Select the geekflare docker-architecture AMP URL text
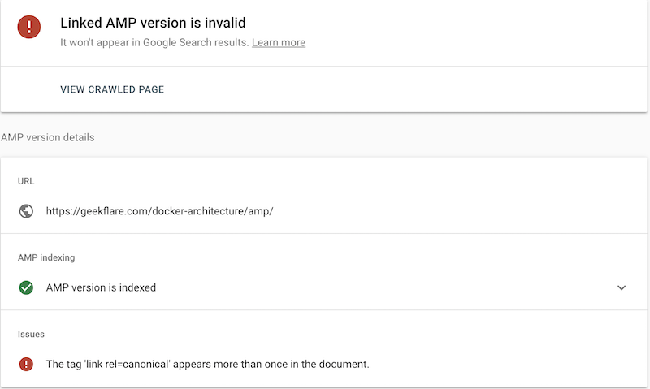The width and height of the screenshot is (650, 389). coord(159,211)
